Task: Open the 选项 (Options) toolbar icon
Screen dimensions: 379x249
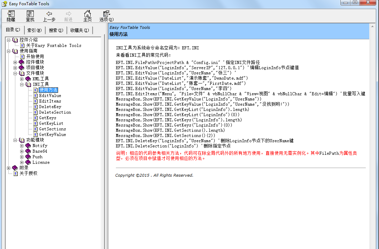Action: point(106,14)
